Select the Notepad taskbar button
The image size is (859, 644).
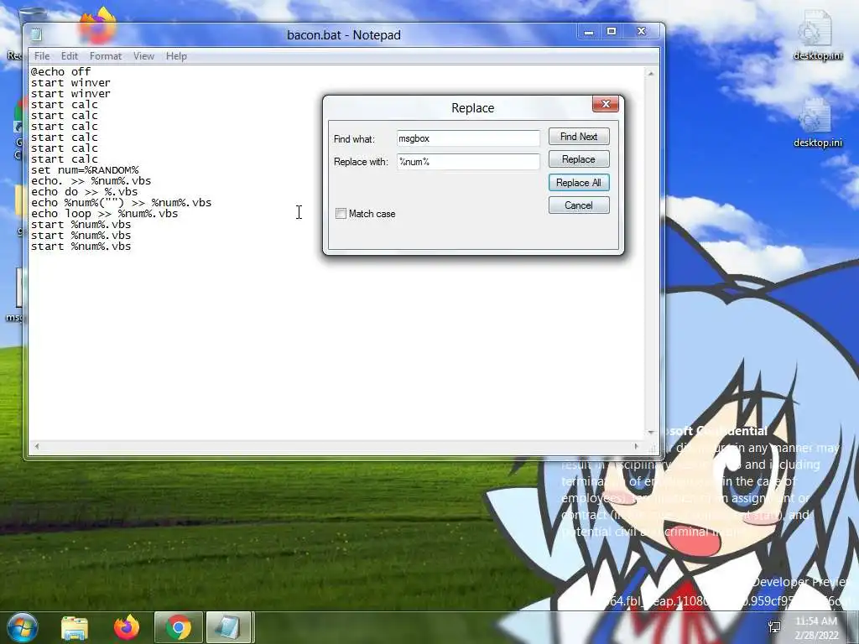228,627
